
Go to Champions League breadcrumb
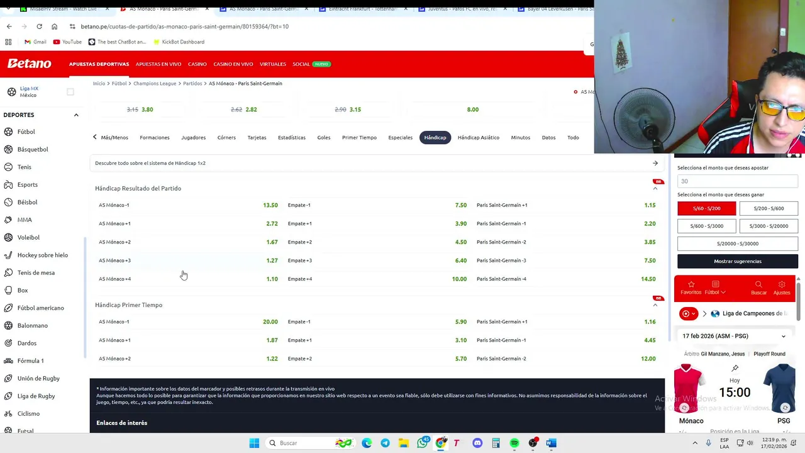(155, 83)
